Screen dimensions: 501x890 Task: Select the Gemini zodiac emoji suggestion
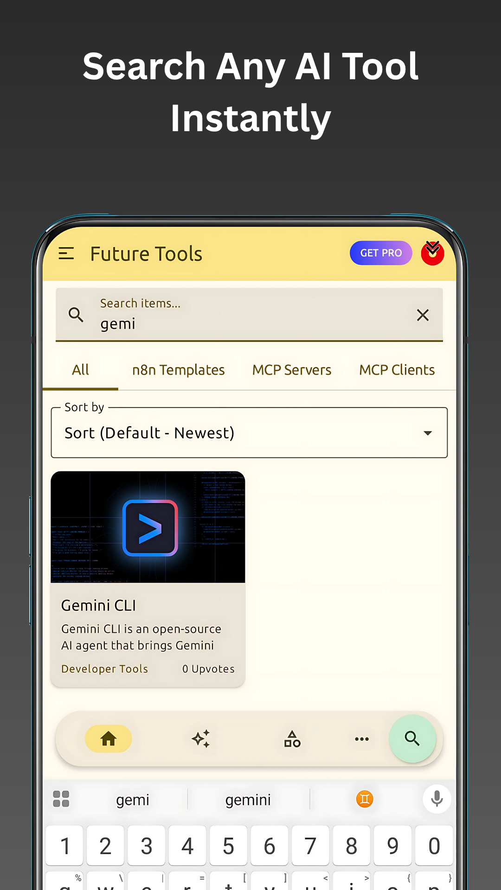[x=365, y=799]
